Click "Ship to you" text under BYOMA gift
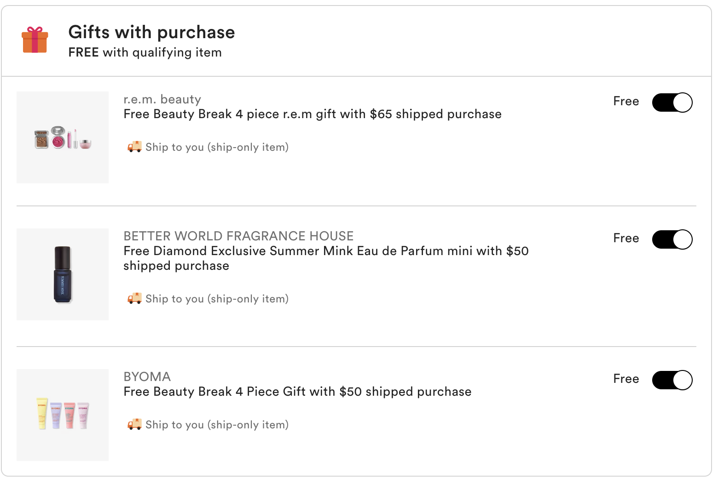Image resolution: width=718 pixels, height=478 pixels. click(217, 425)
